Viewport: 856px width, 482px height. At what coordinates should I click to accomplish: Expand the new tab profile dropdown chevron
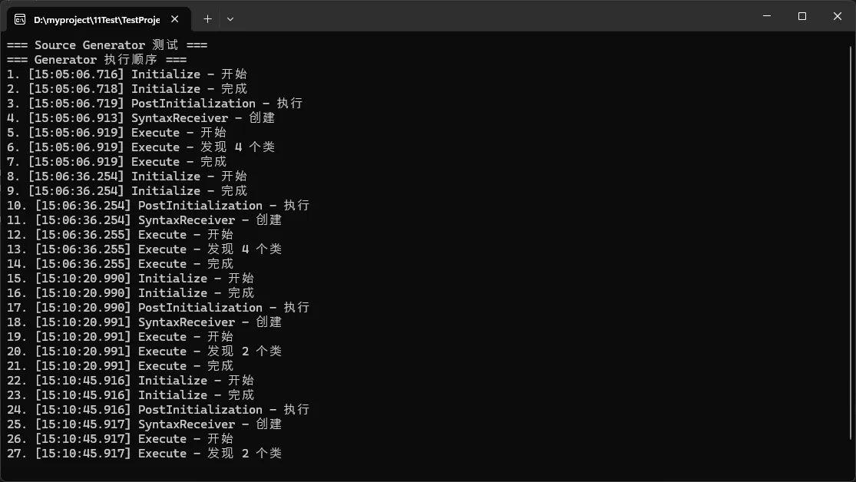tap(230, 18)
